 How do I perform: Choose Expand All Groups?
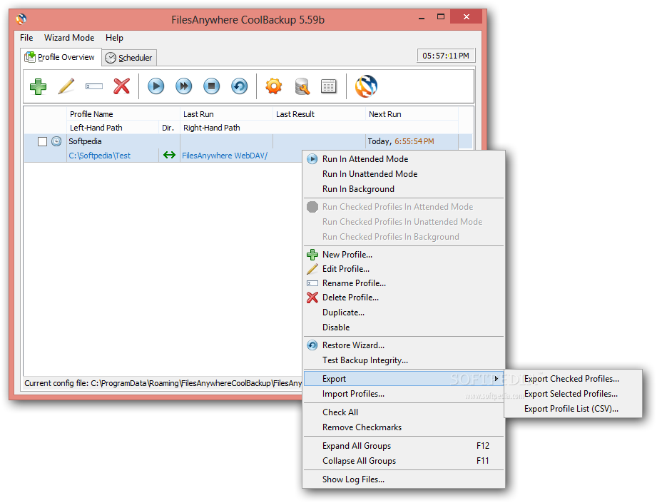click(404, 446)
